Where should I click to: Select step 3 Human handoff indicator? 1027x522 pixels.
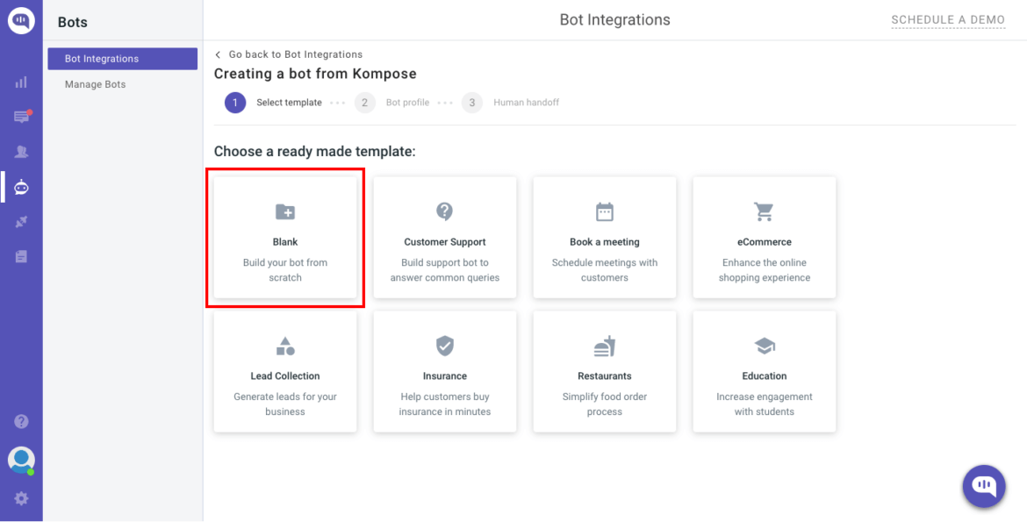(471, 102)
